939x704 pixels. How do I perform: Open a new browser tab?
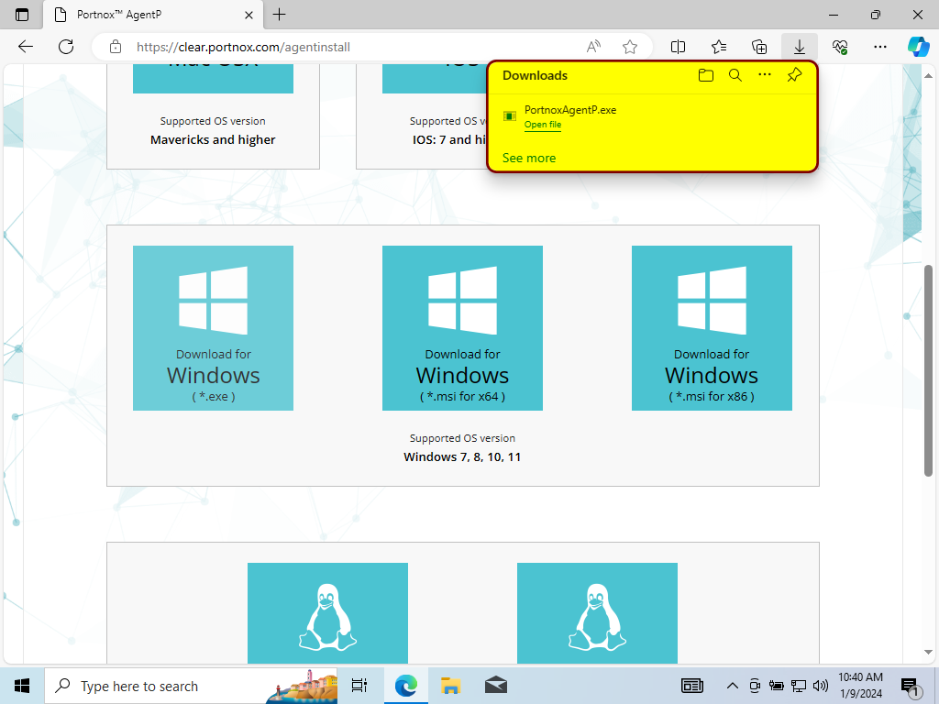(x=279, y=15)
